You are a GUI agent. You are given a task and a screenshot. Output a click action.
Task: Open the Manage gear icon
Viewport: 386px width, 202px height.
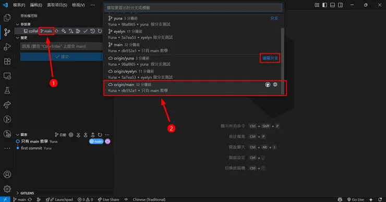[x=7, y=189]
